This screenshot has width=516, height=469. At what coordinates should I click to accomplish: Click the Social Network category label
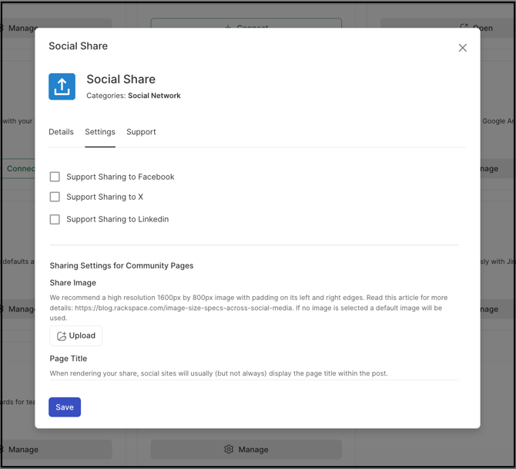154,96
